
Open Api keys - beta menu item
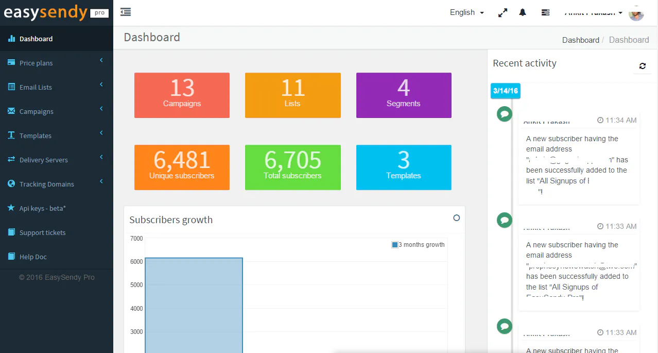coord(57,208)
